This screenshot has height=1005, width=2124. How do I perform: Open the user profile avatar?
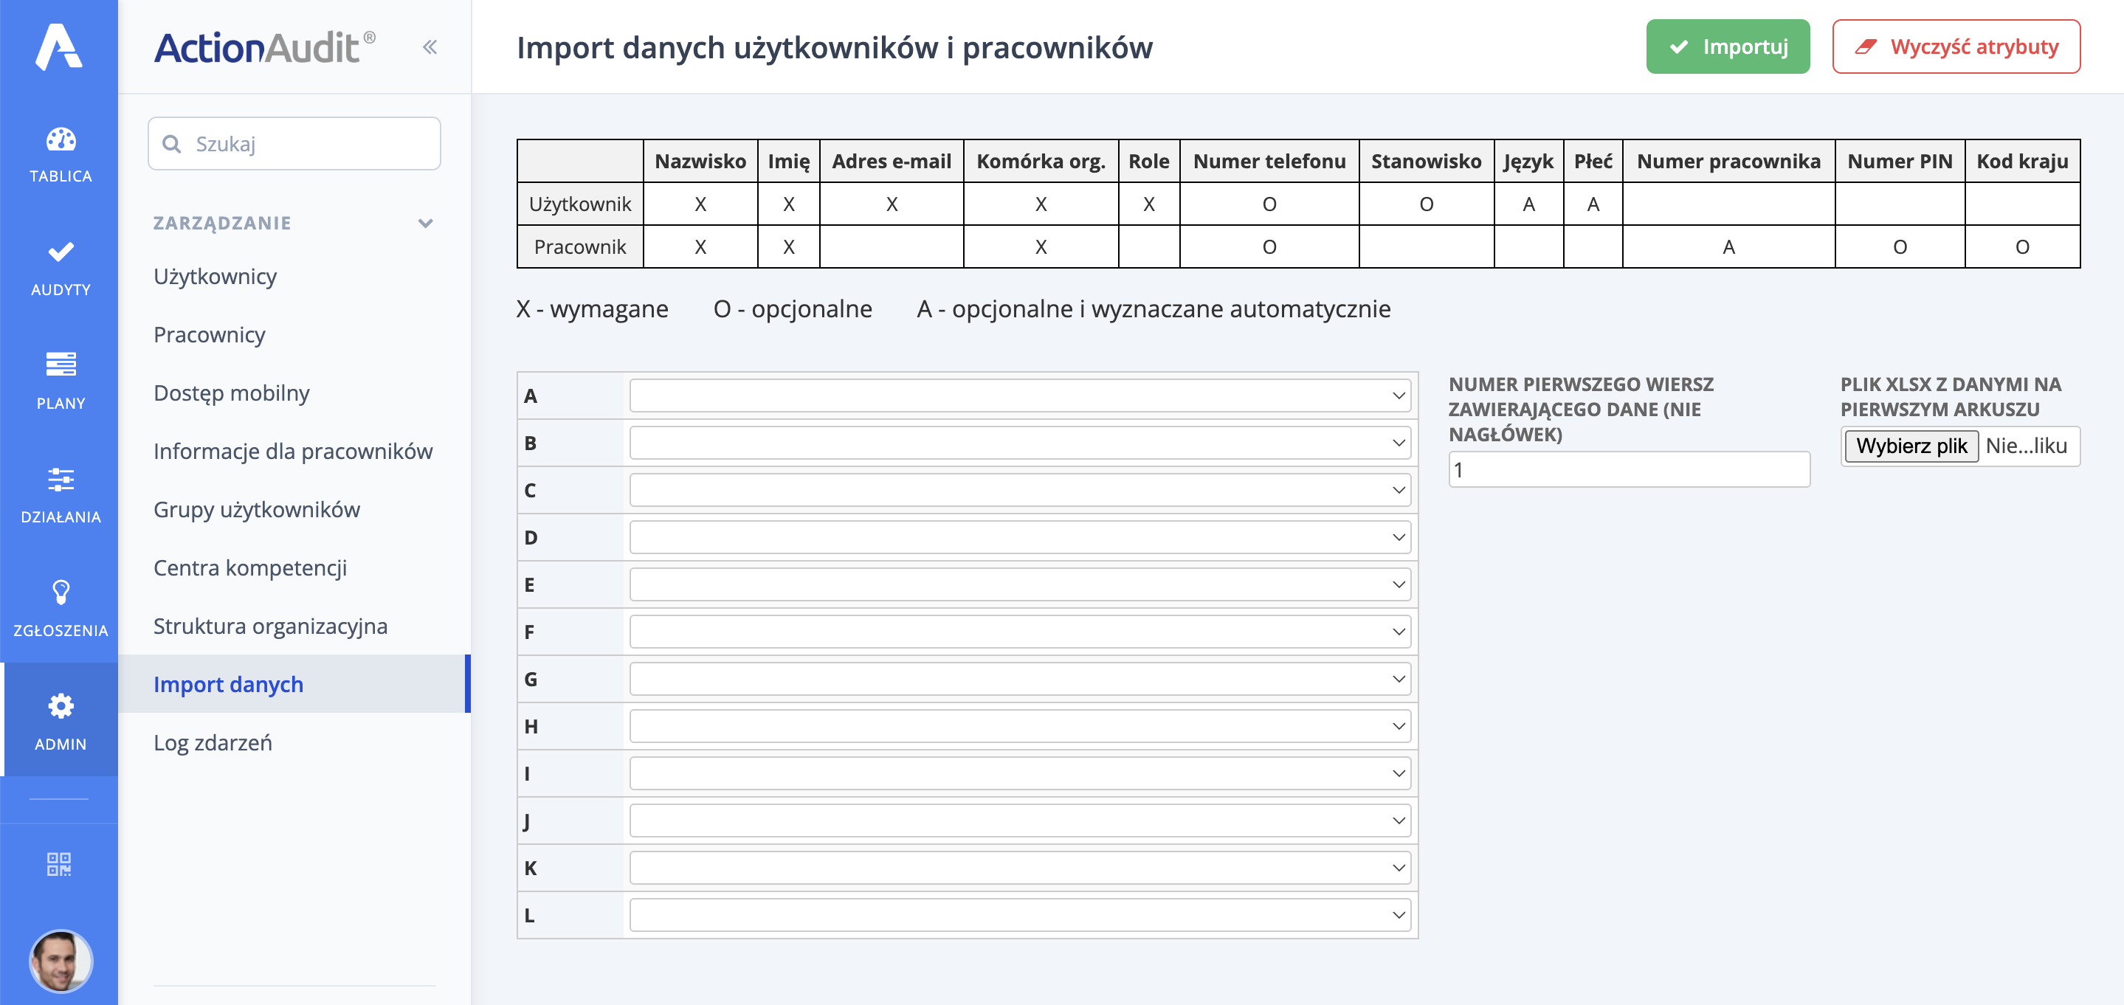point(59,961)
